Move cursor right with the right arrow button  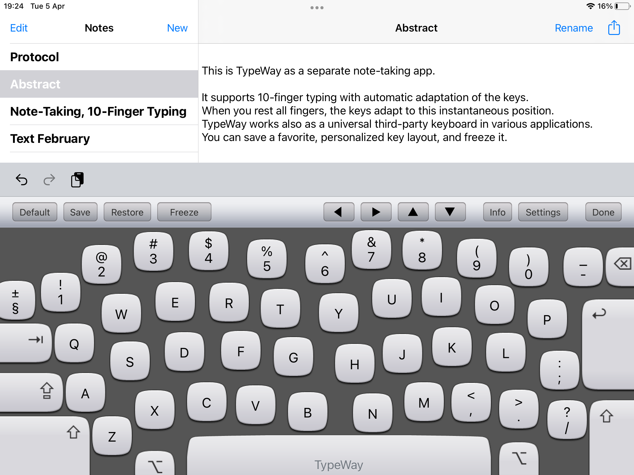tap(376, 212)
